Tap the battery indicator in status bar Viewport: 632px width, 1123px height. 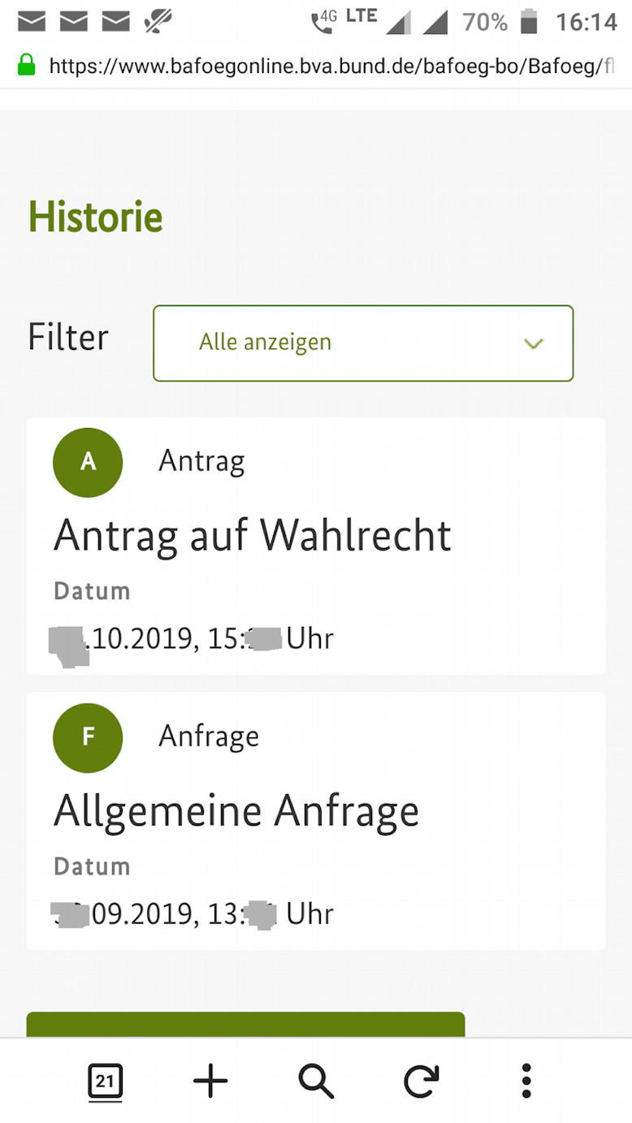point(529,22)
